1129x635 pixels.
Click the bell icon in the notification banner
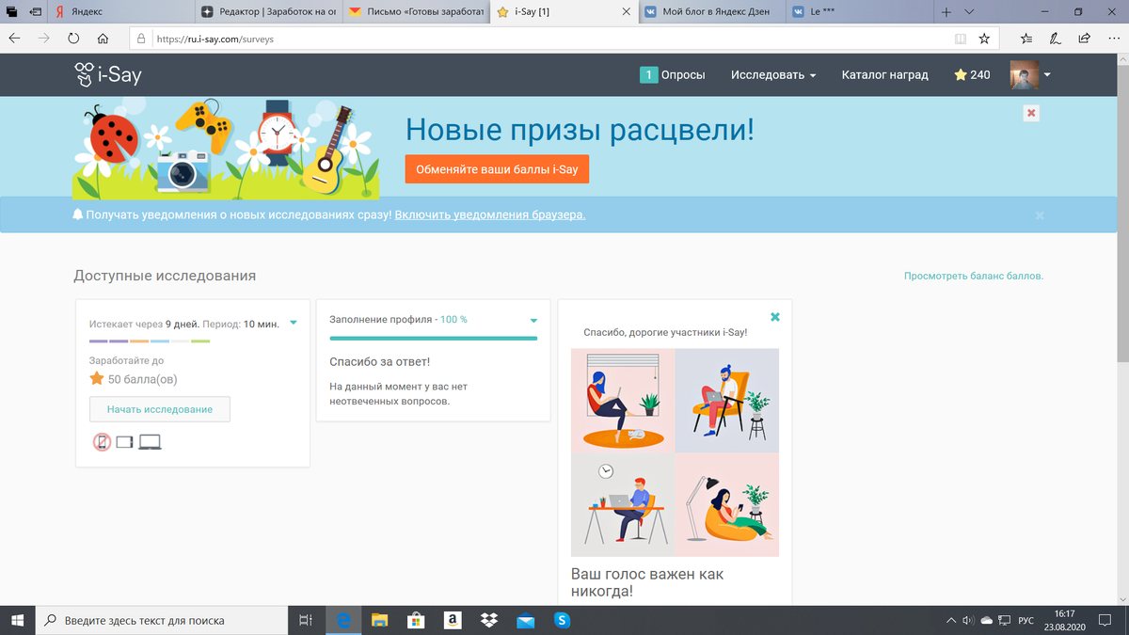pos(78,214)
